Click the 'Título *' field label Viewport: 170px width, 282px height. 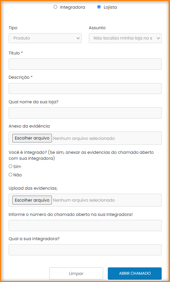click(16, 53)
